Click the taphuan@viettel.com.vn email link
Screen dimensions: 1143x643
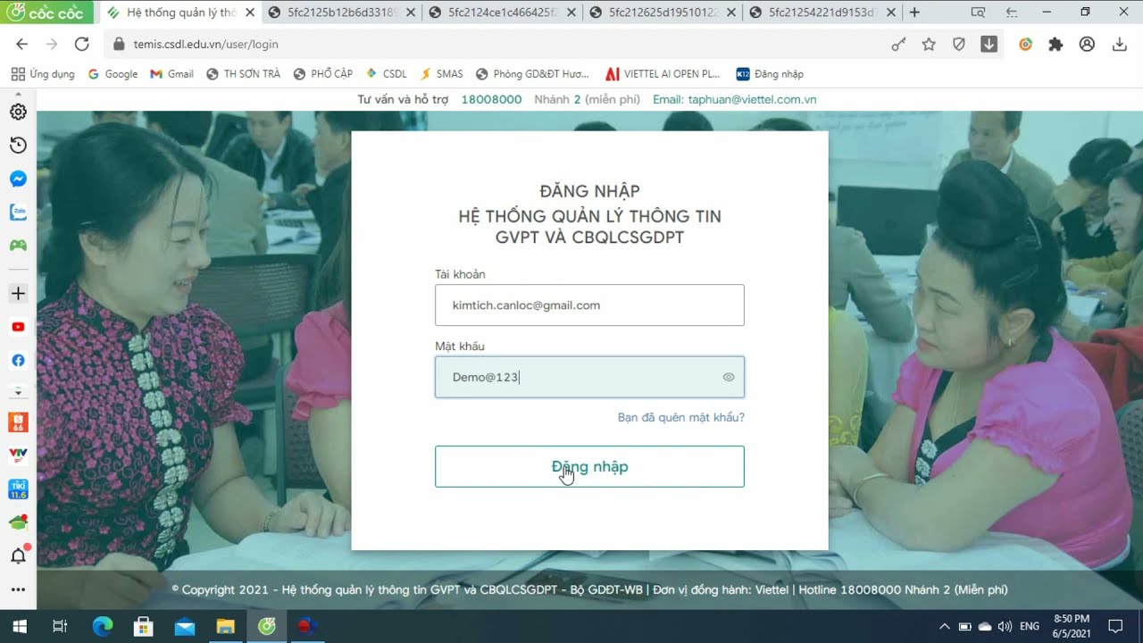pyautogui.click(x=752, y=99)
